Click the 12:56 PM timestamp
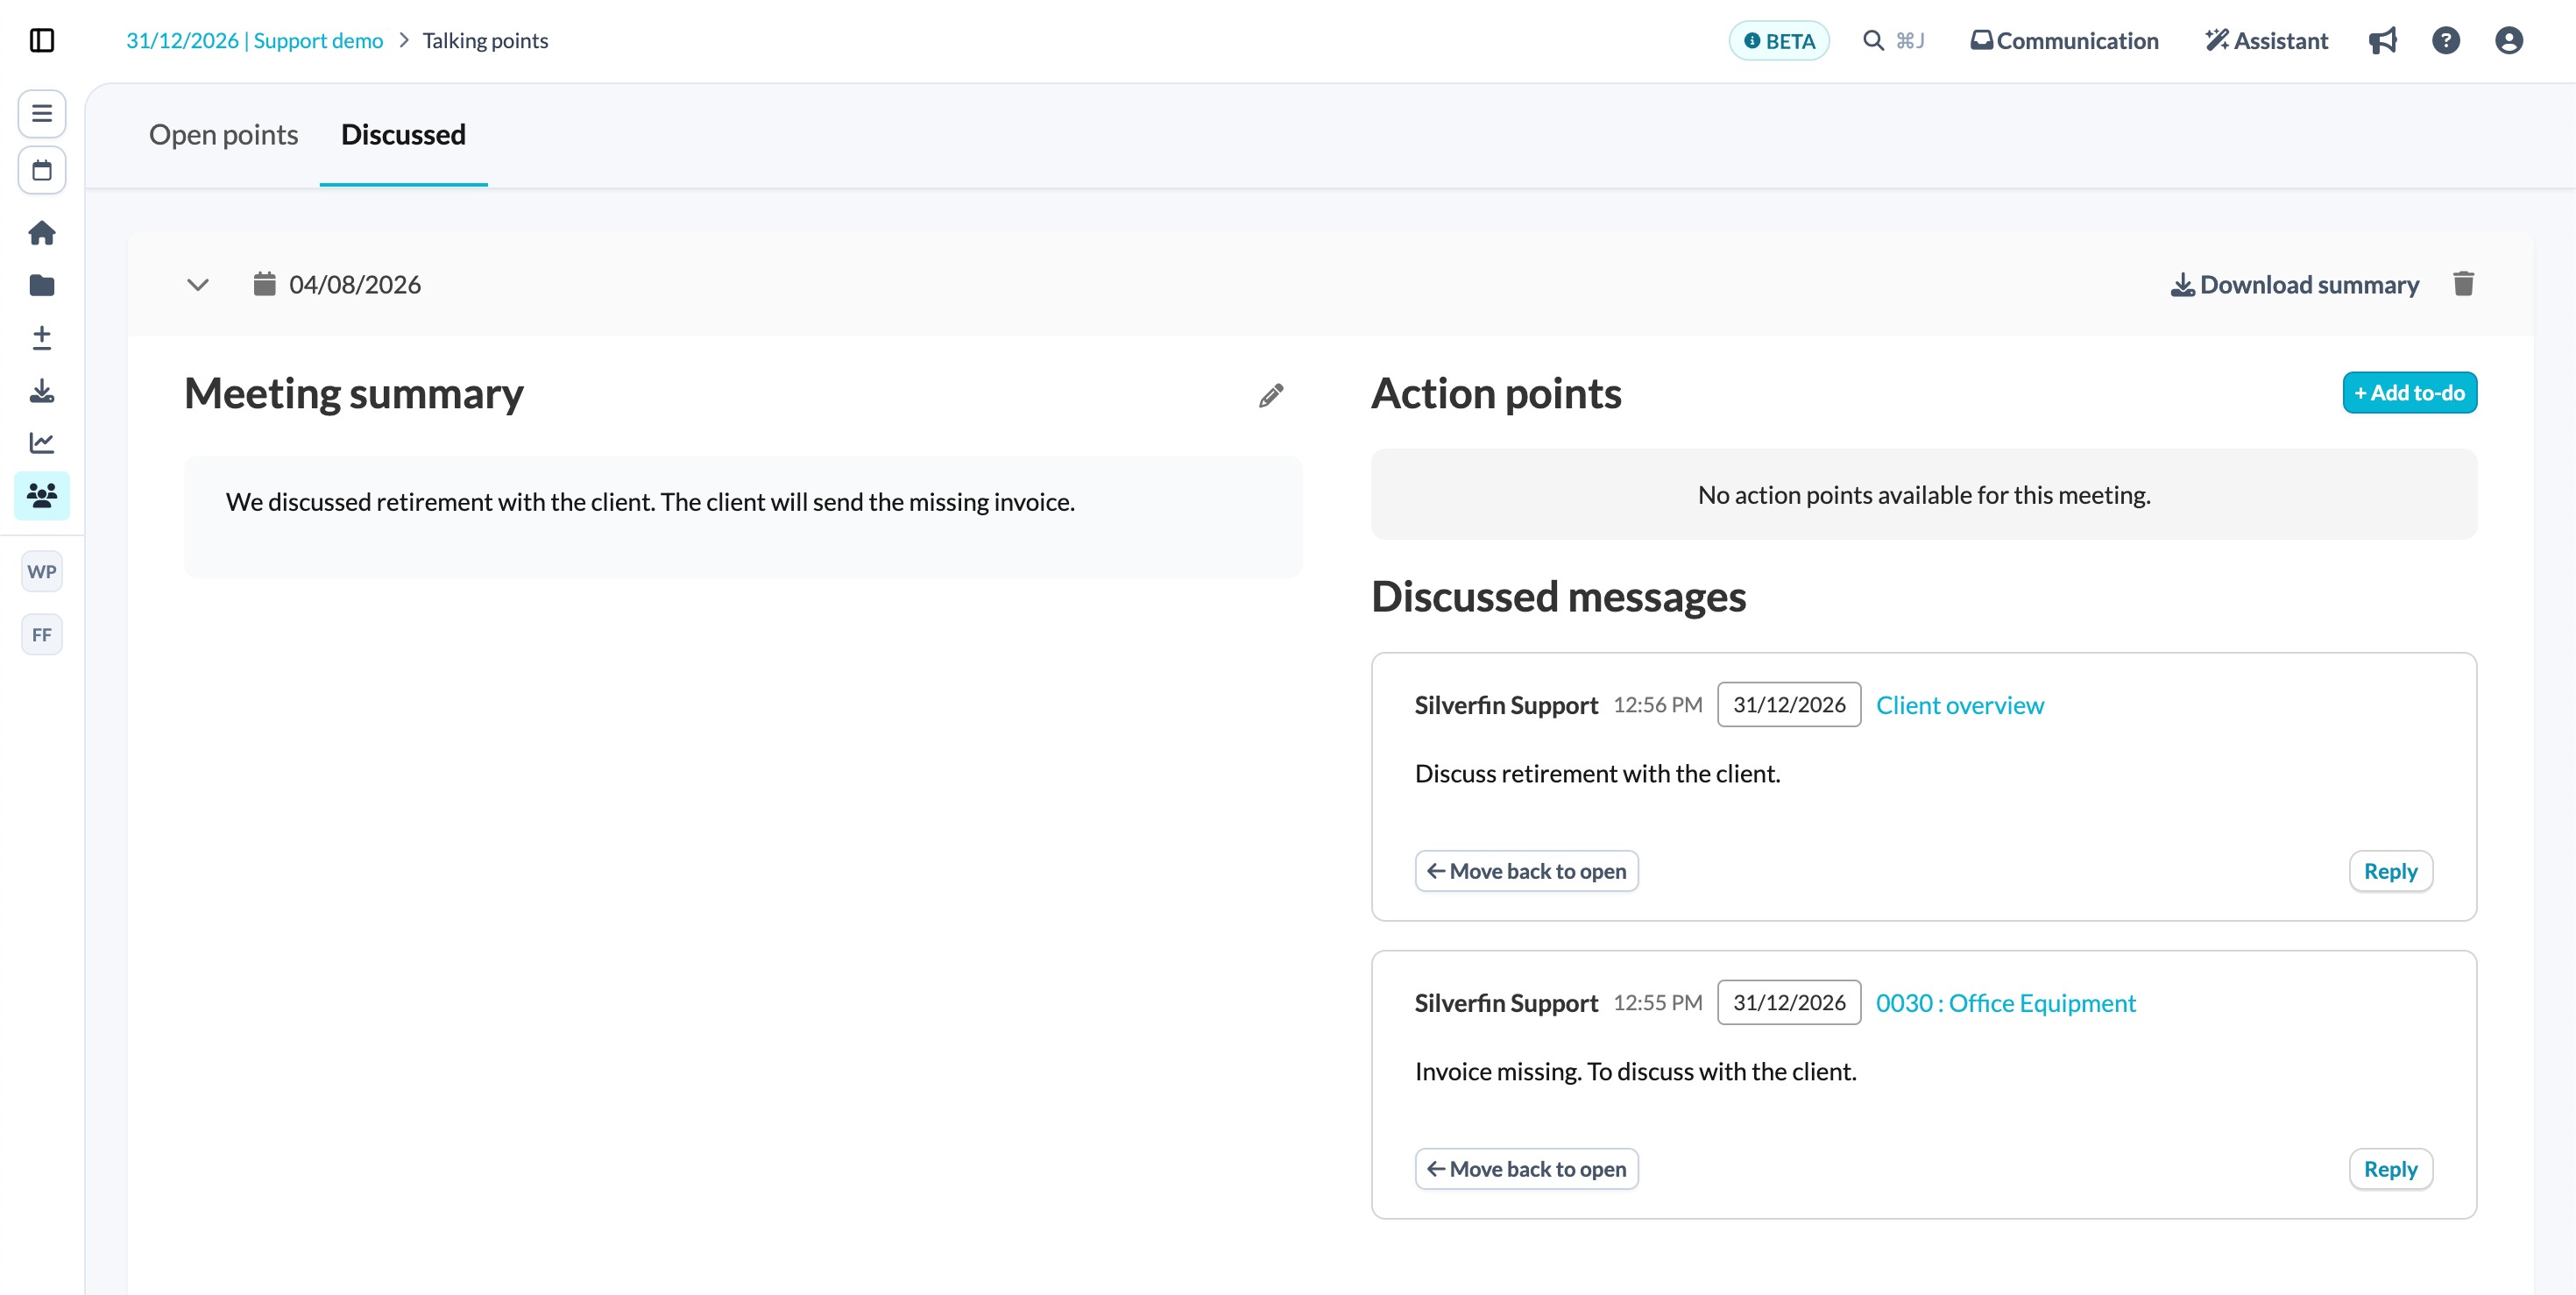2576x1295 pixels. [x=1657, y=705]
